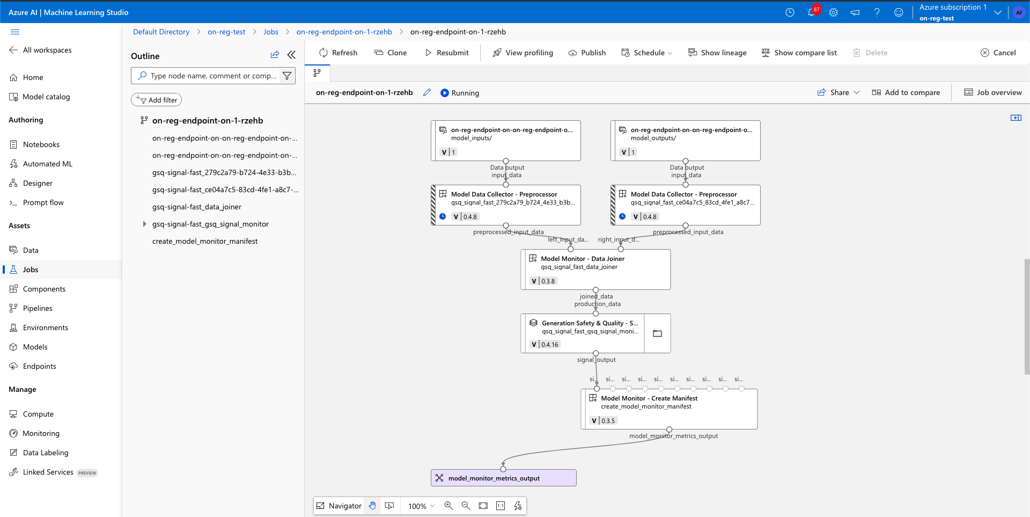
Task: Open Home in sidebar
Action: click(27, 77)
